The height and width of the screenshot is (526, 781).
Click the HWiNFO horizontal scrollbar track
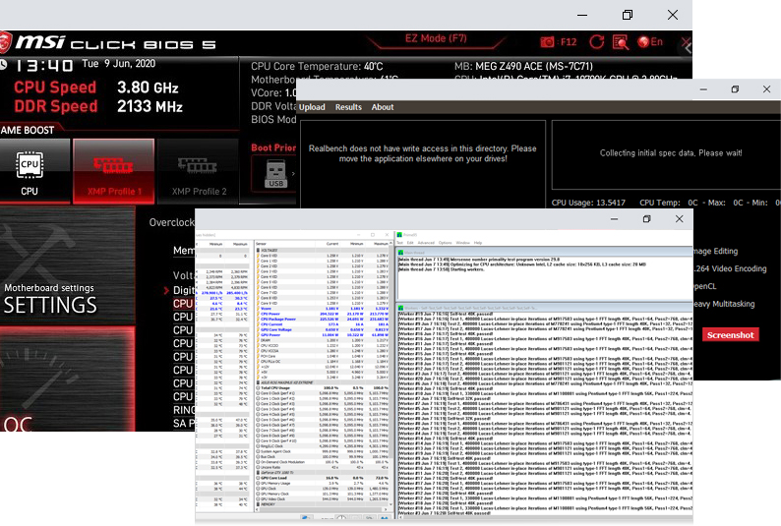[x=322, y=509]
